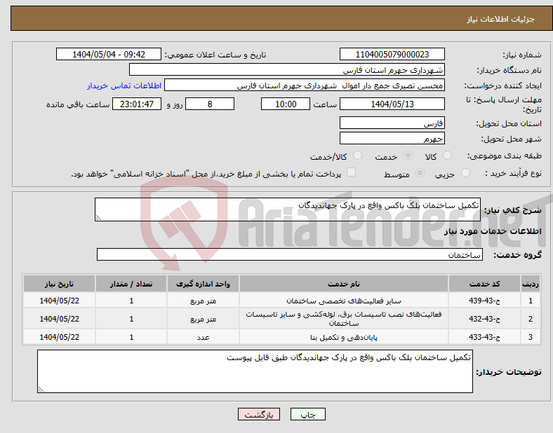The image size is (553, 433).
Task: Click the remaining days field showing 8
Action: (210, 104)
